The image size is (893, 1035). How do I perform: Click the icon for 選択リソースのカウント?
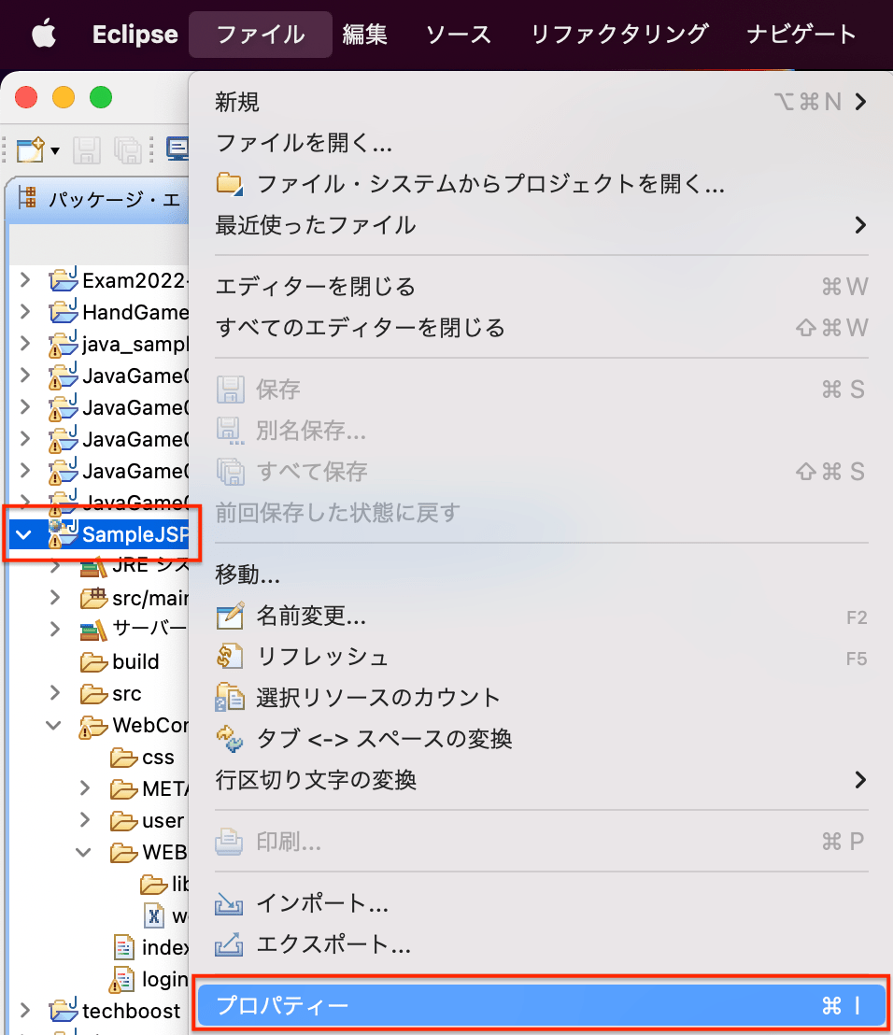pyautogui.click(x=230, y=698)
